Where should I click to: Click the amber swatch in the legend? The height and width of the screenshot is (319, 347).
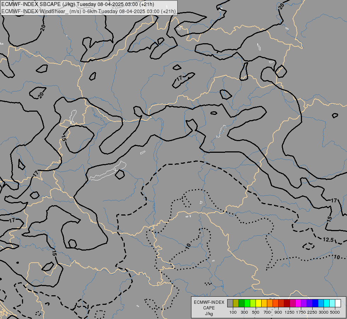click(264, 303)
